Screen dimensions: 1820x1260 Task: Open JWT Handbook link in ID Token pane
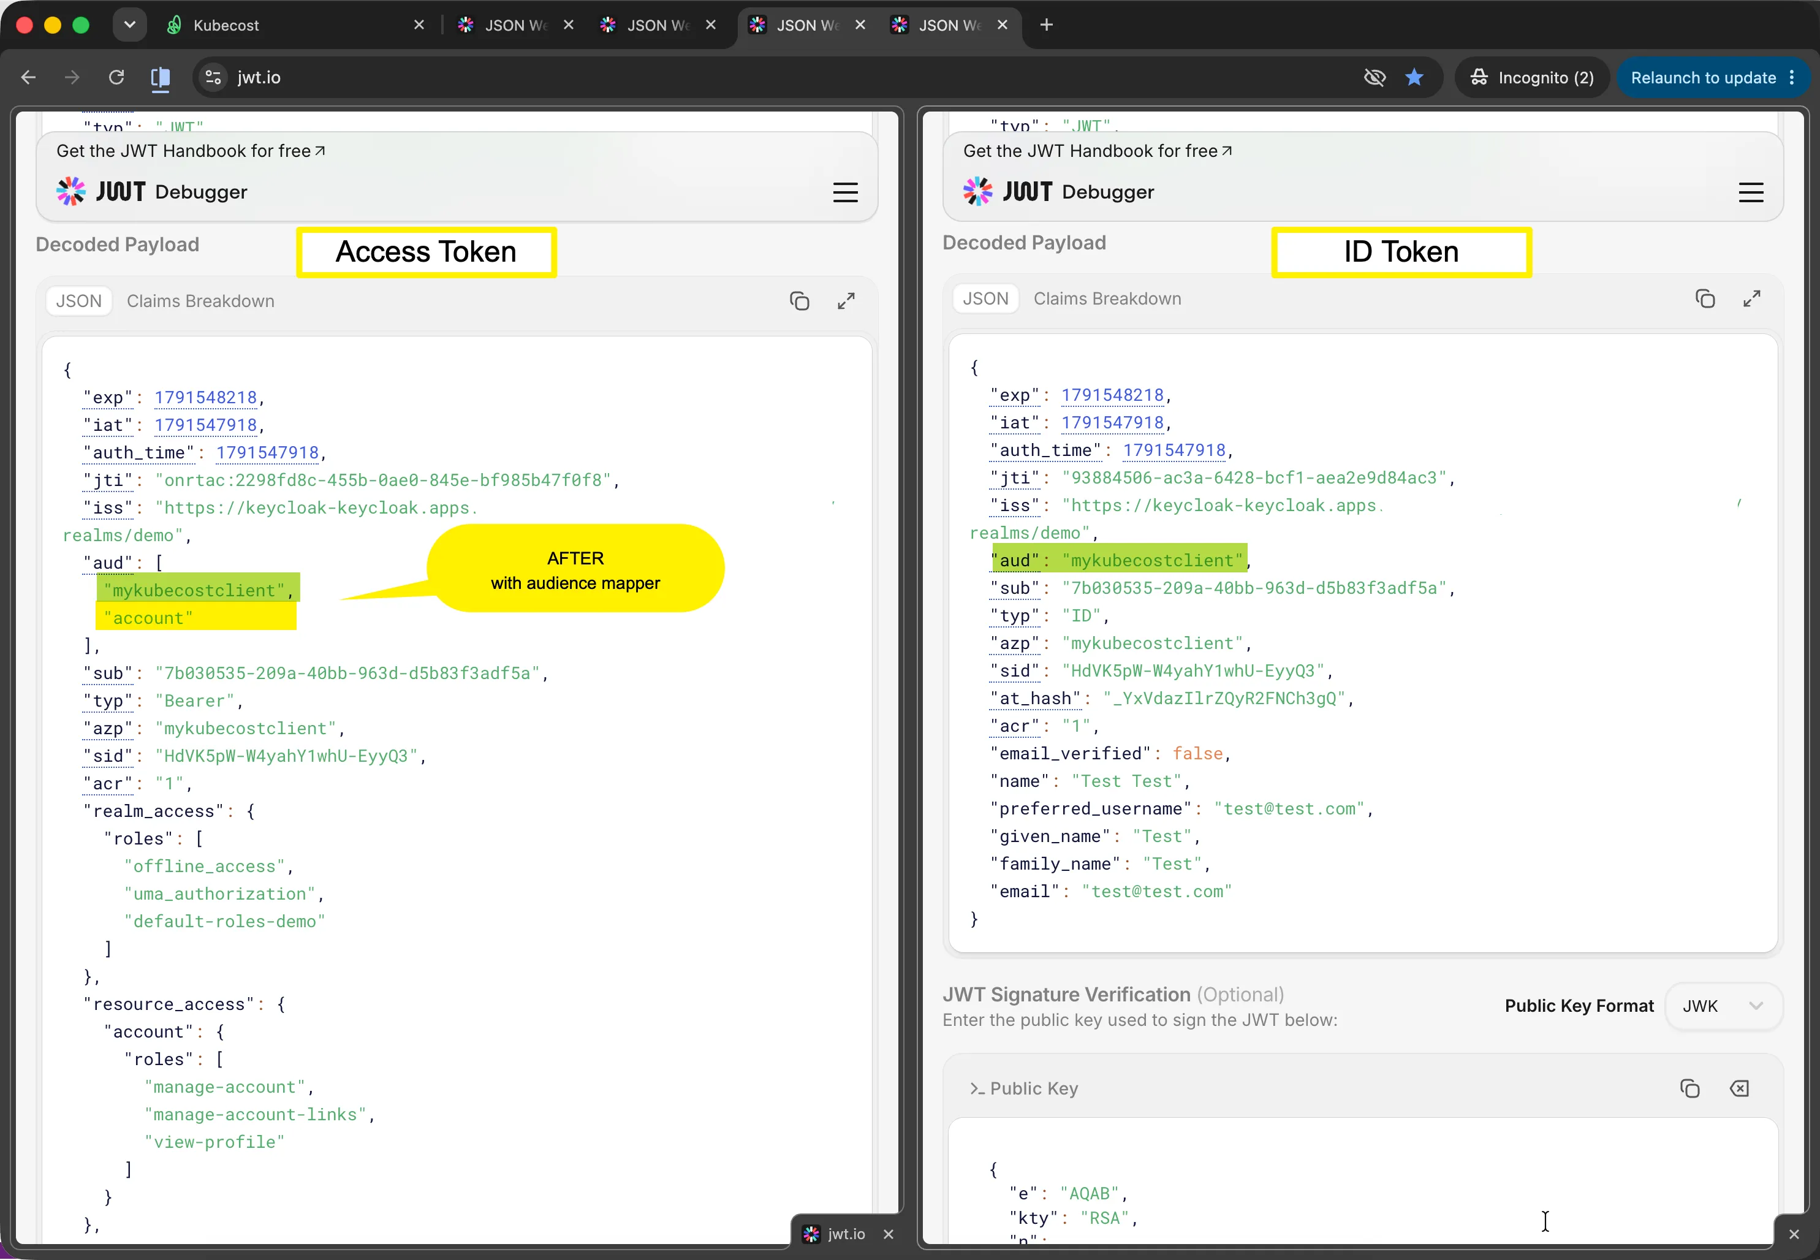pos(1098,151)
